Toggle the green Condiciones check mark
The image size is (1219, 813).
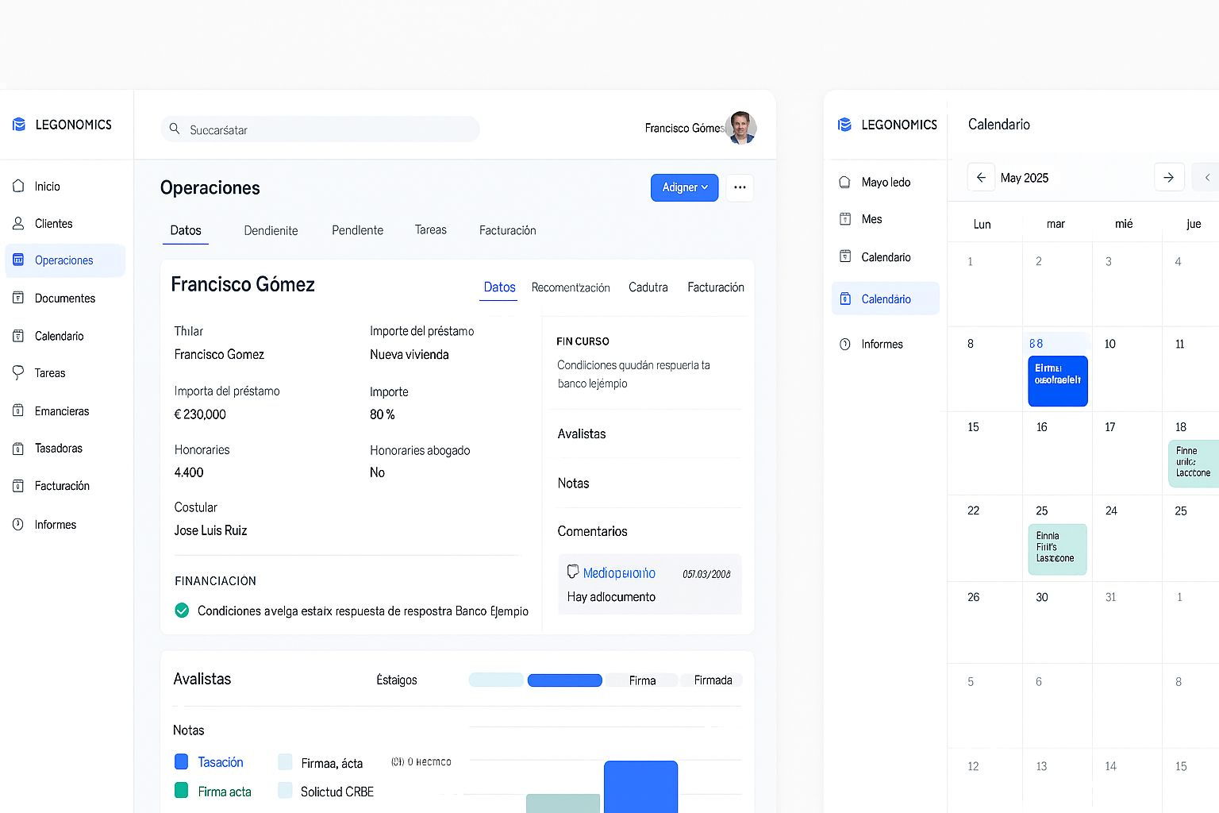(182, 611)
